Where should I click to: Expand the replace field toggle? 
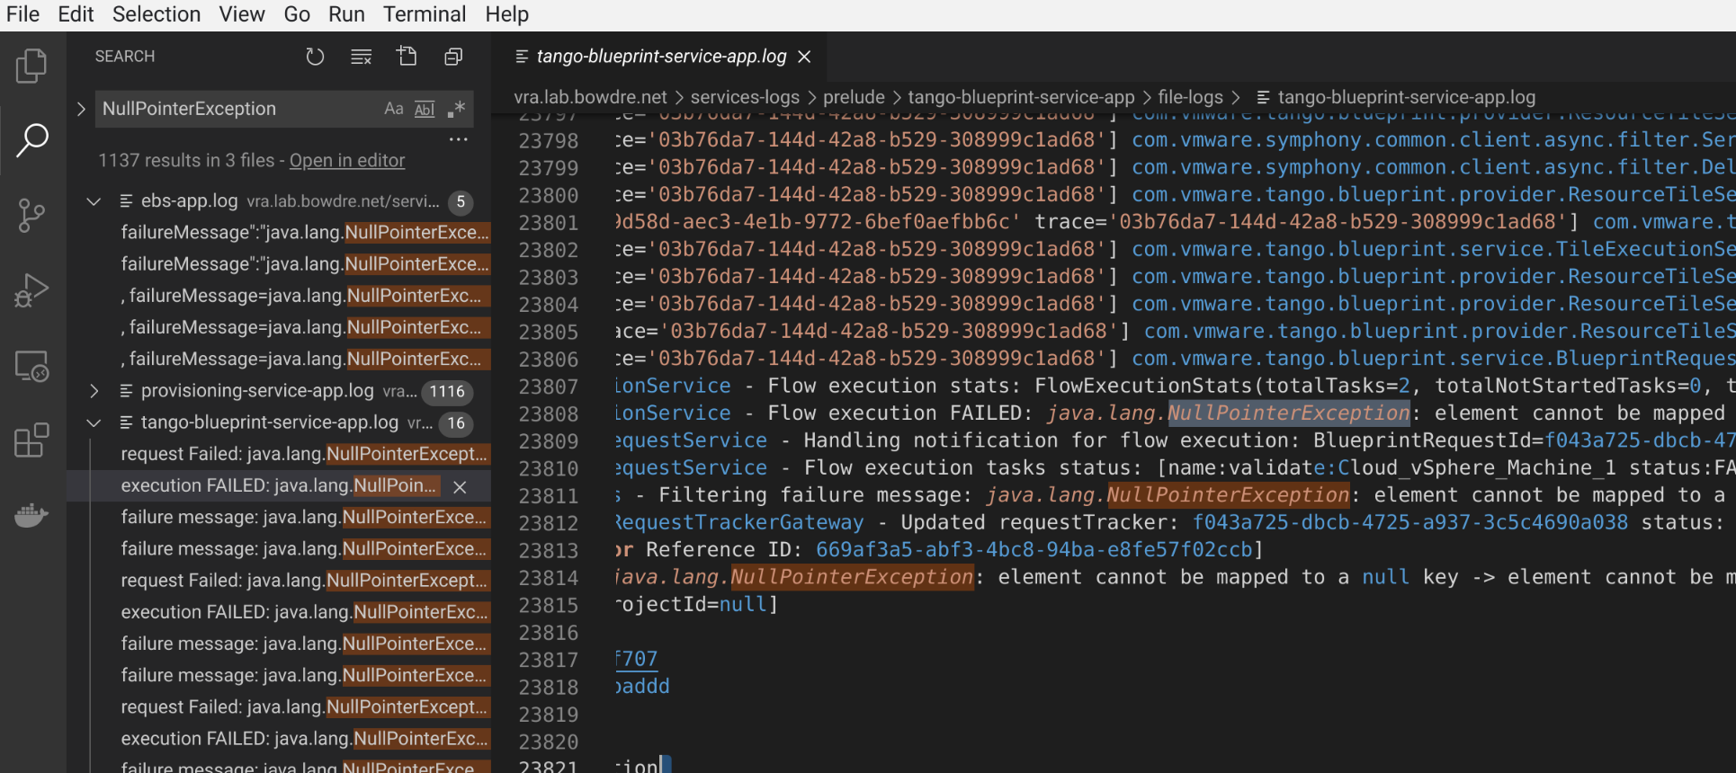[x=81, y=109]
